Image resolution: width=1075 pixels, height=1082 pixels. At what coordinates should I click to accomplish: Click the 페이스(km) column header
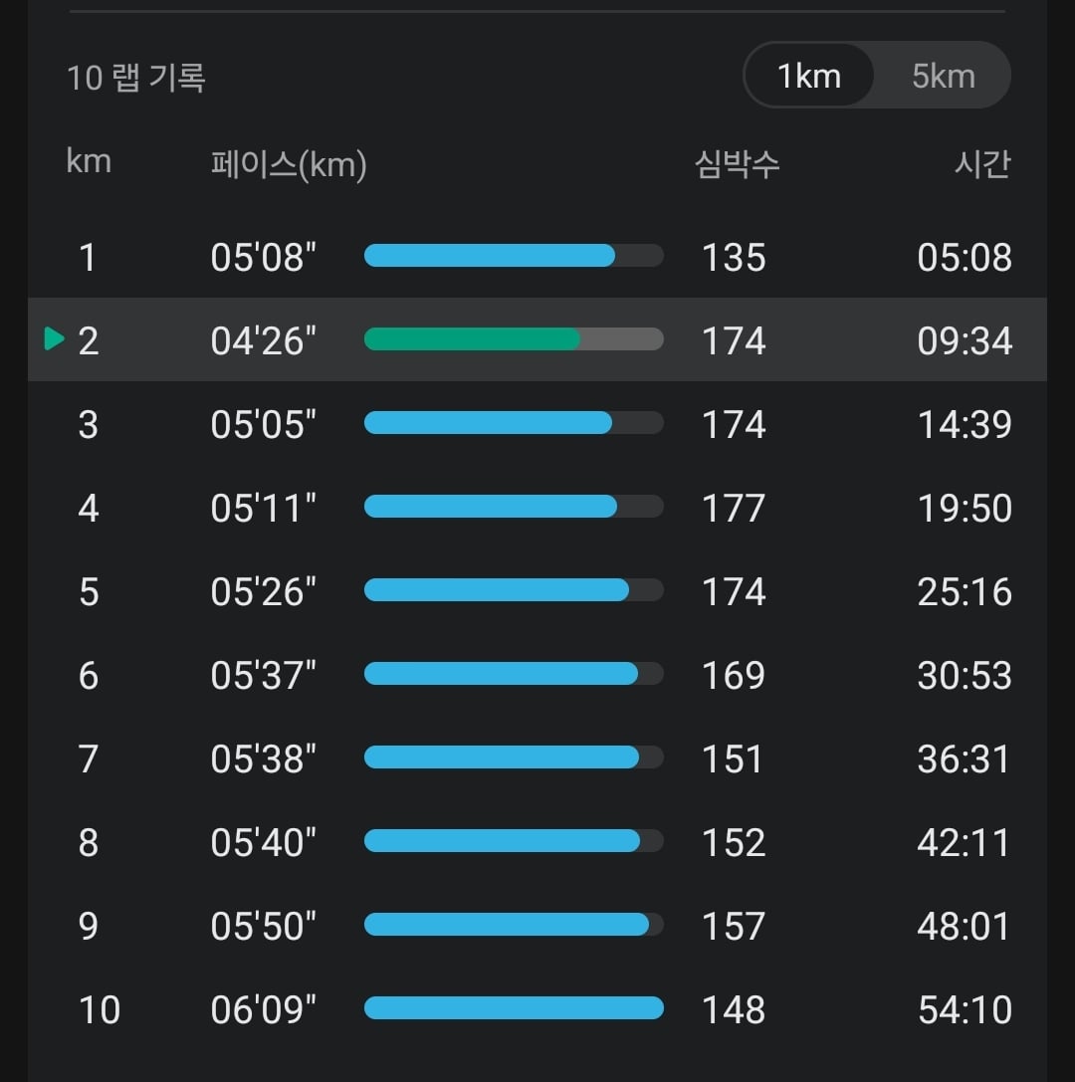(x=289, y=164)
